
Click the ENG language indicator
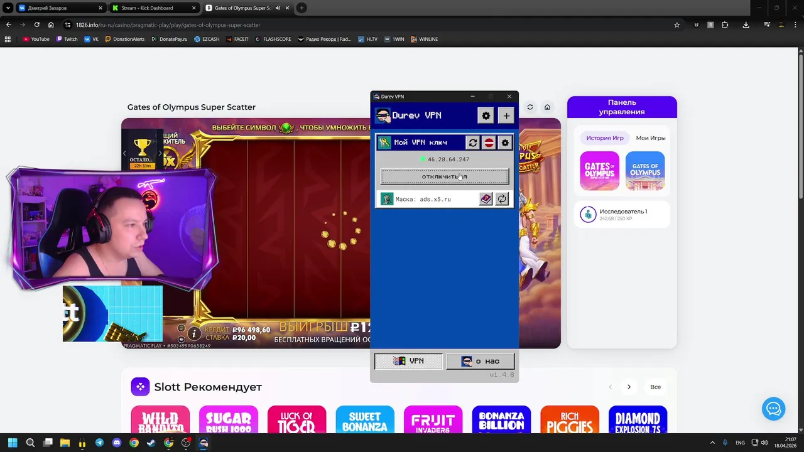741,443
